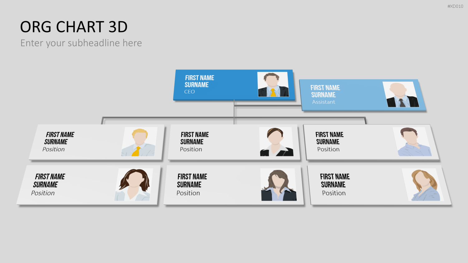Select the woman avatar with long dark curly hair

[x=134, y=184]
